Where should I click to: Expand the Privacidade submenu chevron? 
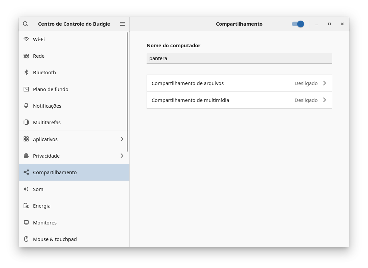click(x=122, y=156)
